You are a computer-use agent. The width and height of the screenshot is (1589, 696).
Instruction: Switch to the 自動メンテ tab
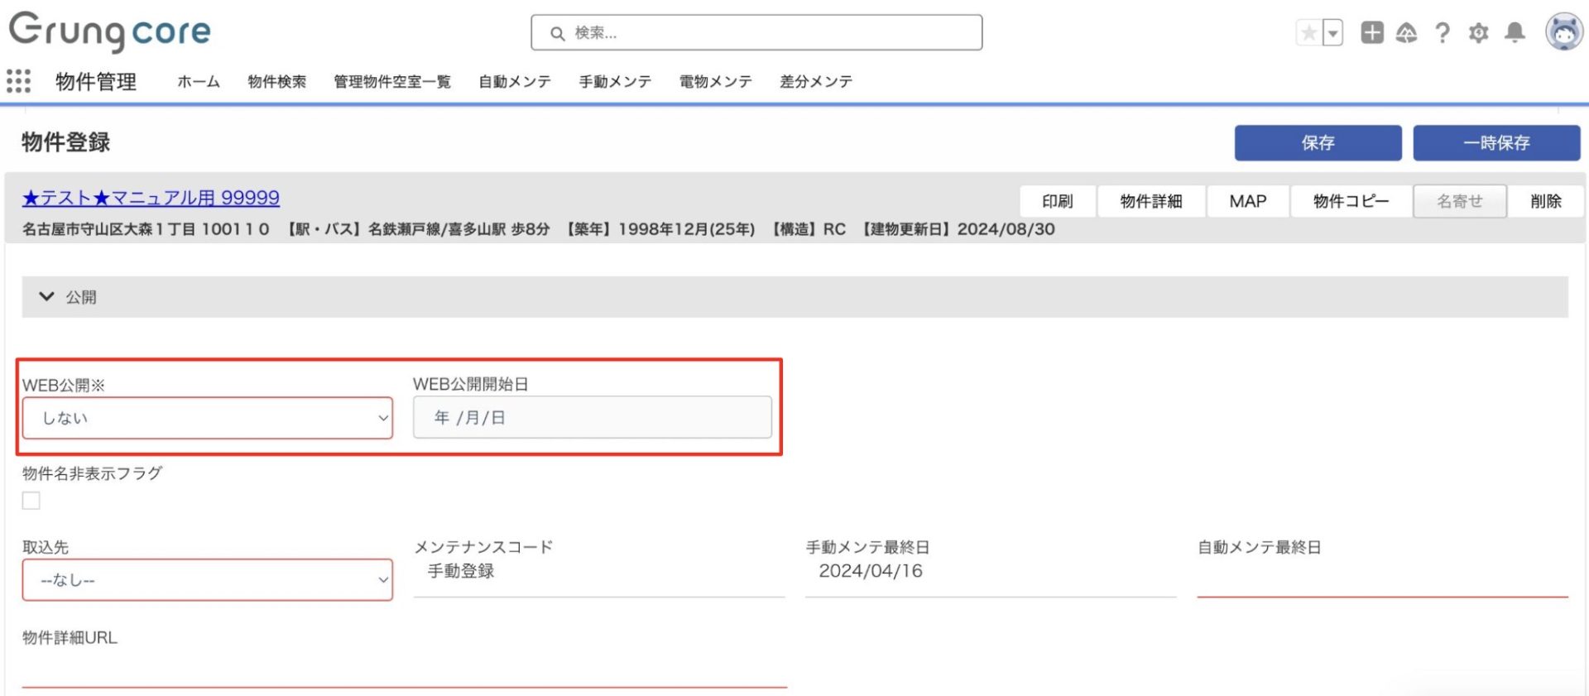tap(515, 81)
